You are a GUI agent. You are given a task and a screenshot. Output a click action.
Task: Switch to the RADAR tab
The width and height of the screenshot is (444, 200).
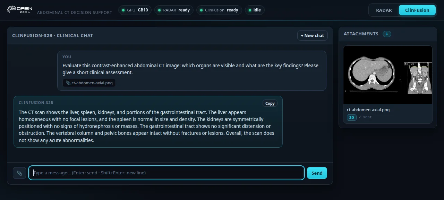384,10
